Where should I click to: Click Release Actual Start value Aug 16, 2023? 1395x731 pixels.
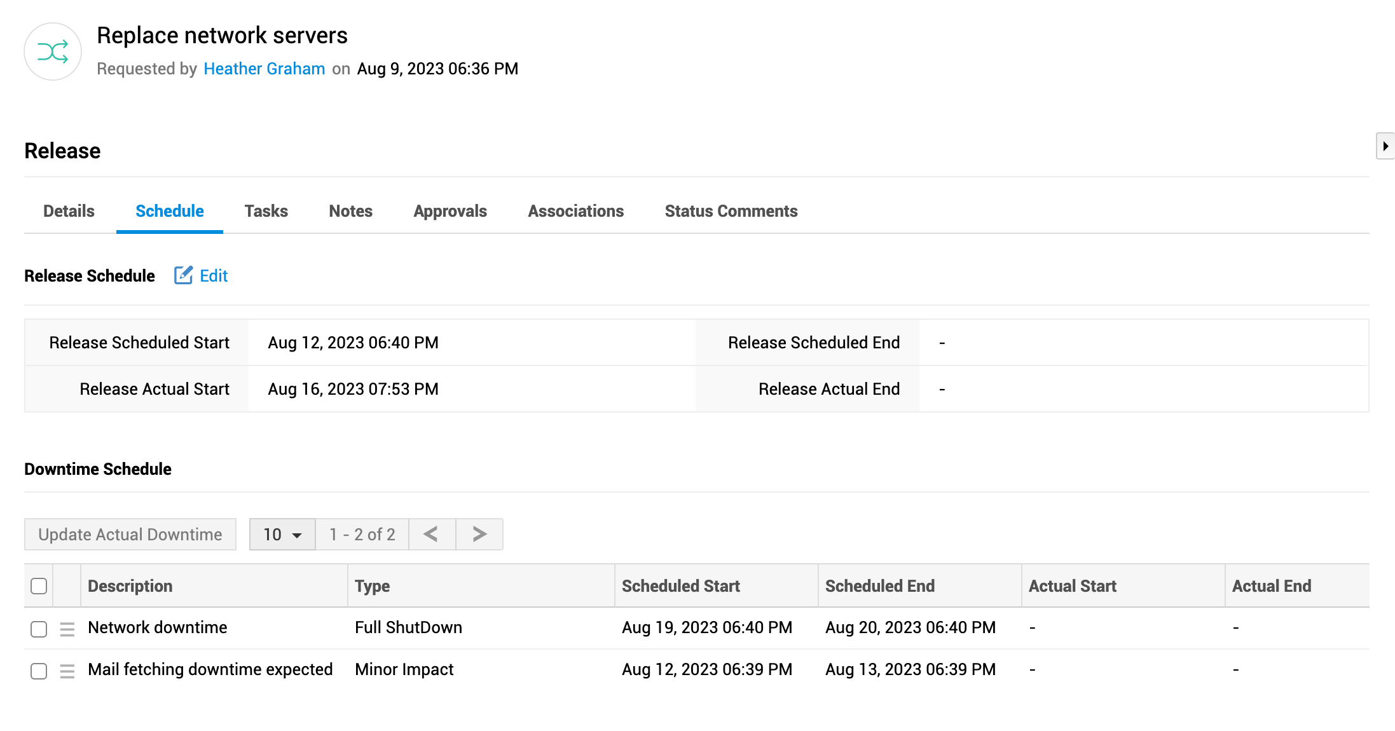pyautogui.click(x=354, y=389)
